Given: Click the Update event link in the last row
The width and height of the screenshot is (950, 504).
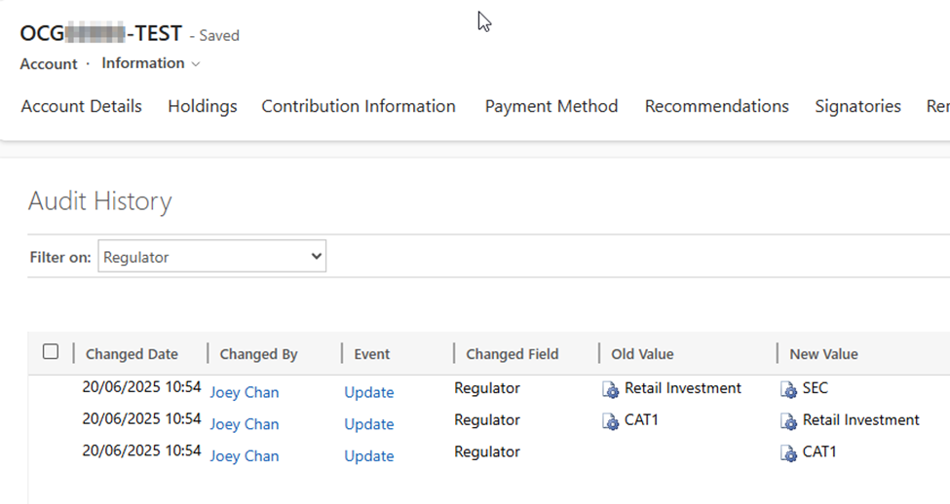Looking at the screenshot, I should [x=369, y=456].
